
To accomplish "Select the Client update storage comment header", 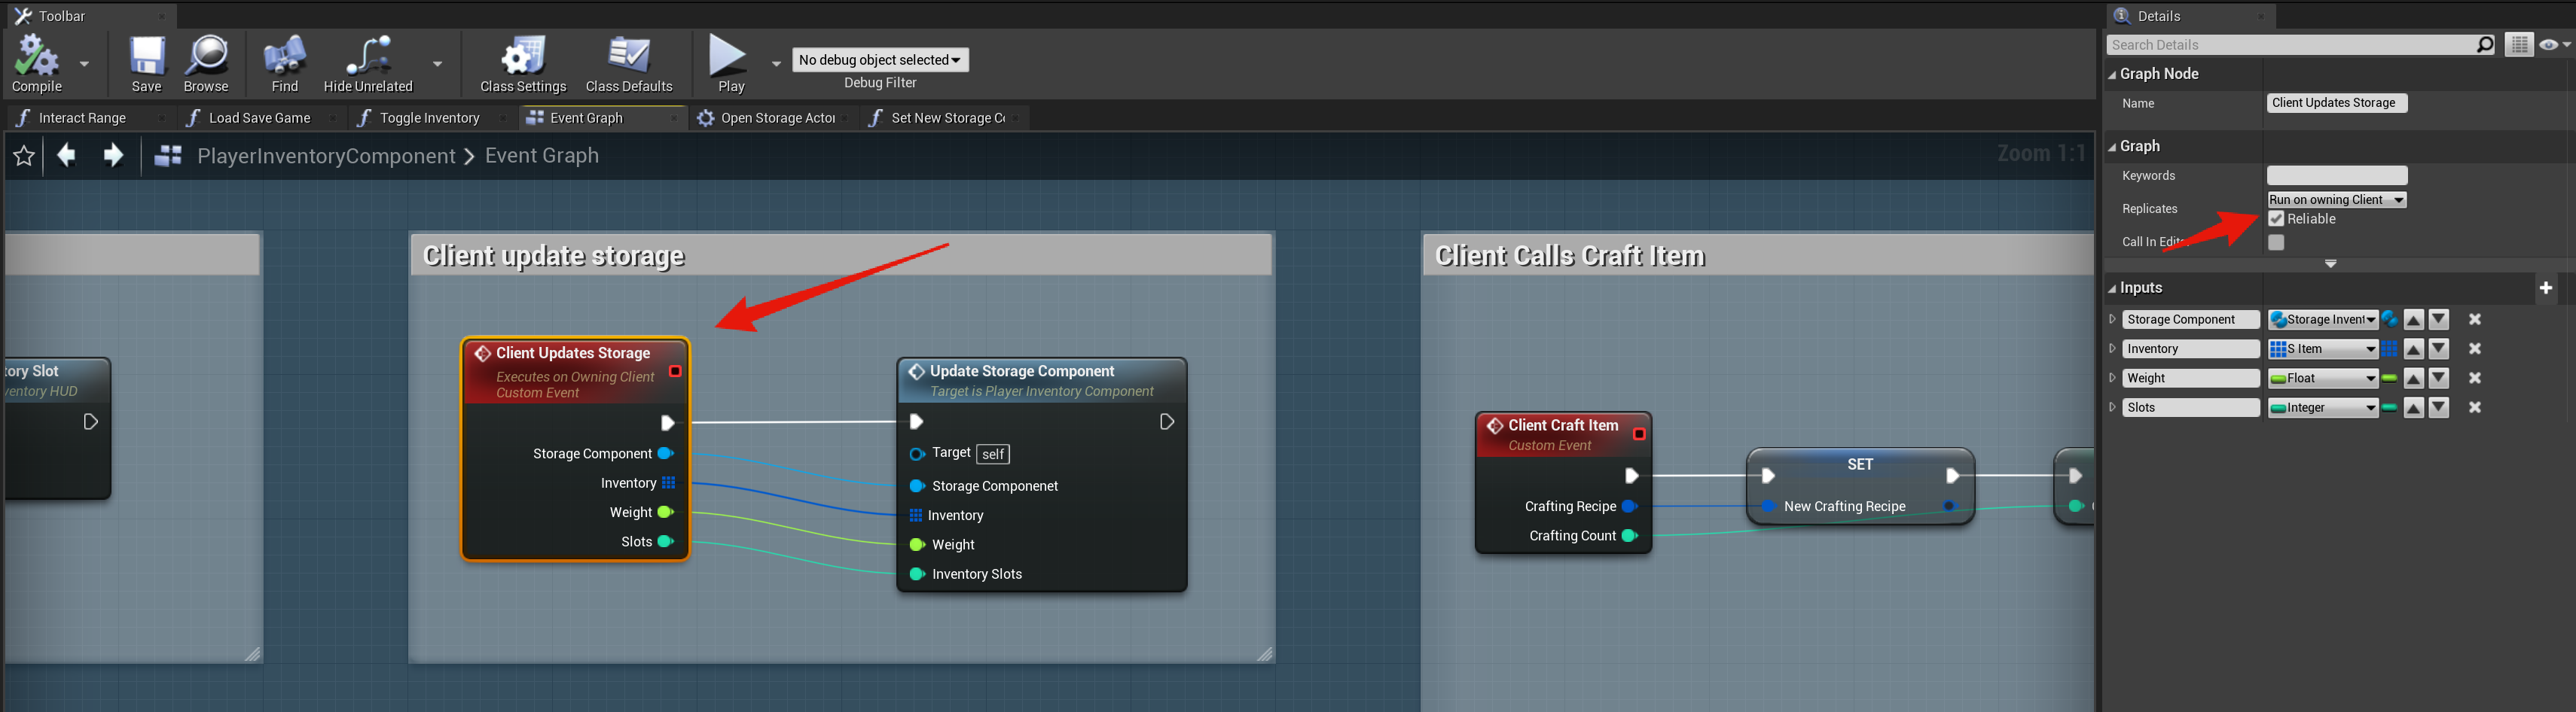I will pyautogui.click(x=841, y=256).
